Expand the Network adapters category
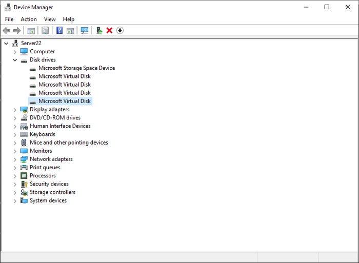 (x=15, y=159)
